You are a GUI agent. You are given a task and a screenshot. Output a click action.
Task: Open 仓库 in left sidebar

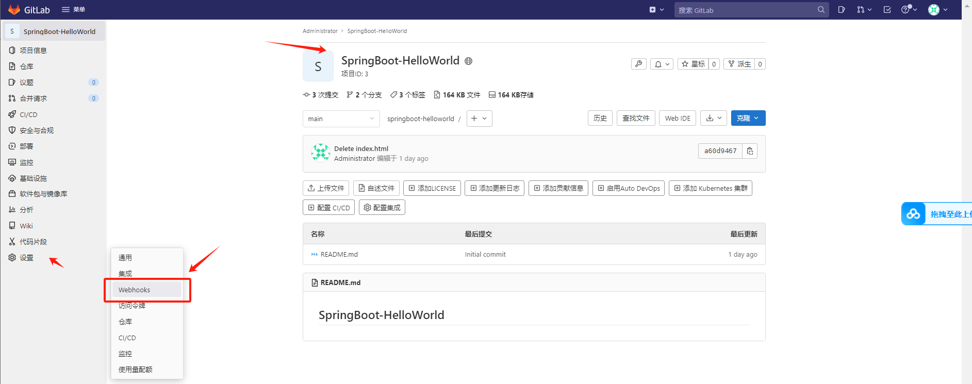point(54,66)
